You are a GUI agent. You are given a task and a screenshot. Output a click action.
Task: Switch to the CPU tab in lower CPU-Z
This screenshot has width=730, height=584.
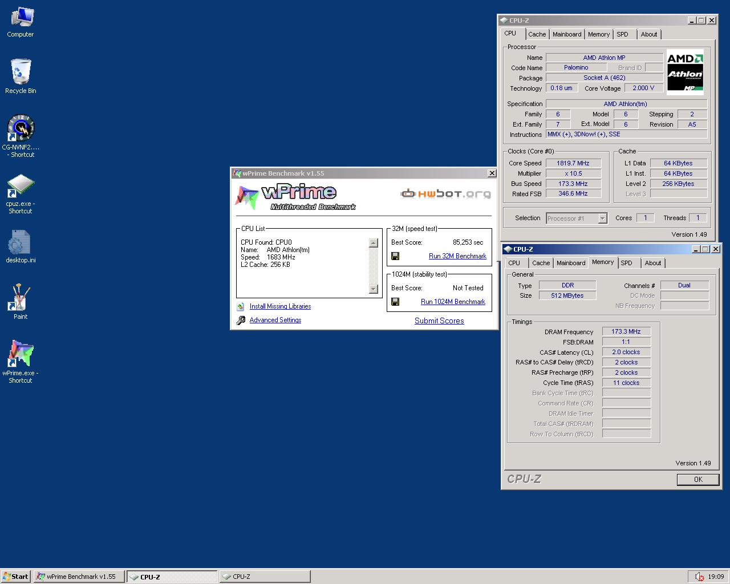coord(514,263)
